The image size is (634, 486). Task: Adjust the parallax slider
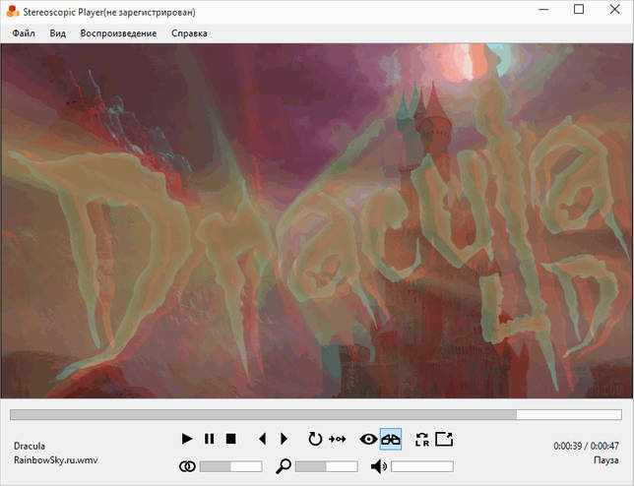[x=231, y=466]
